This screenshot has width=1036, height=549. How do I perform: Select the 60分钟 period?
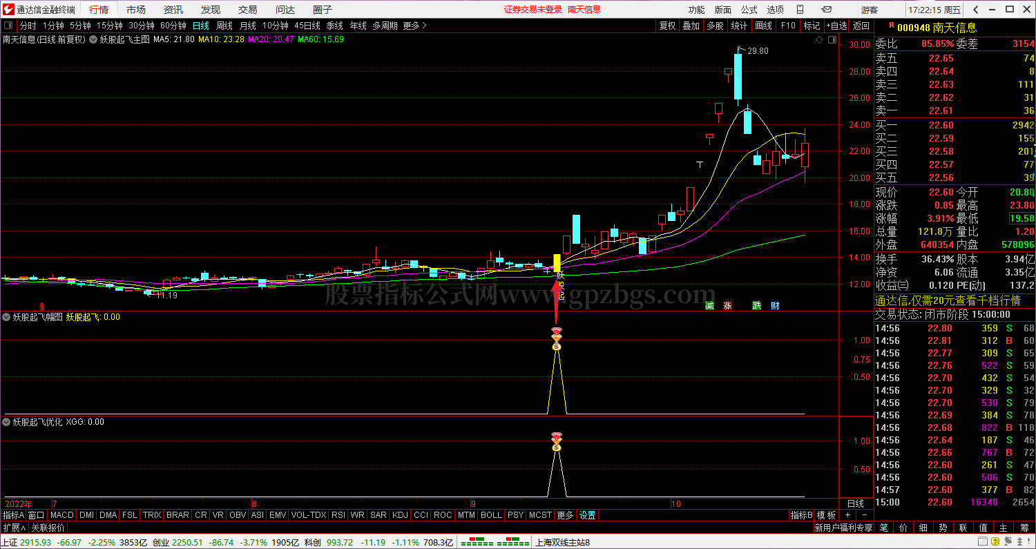(173, 26)
